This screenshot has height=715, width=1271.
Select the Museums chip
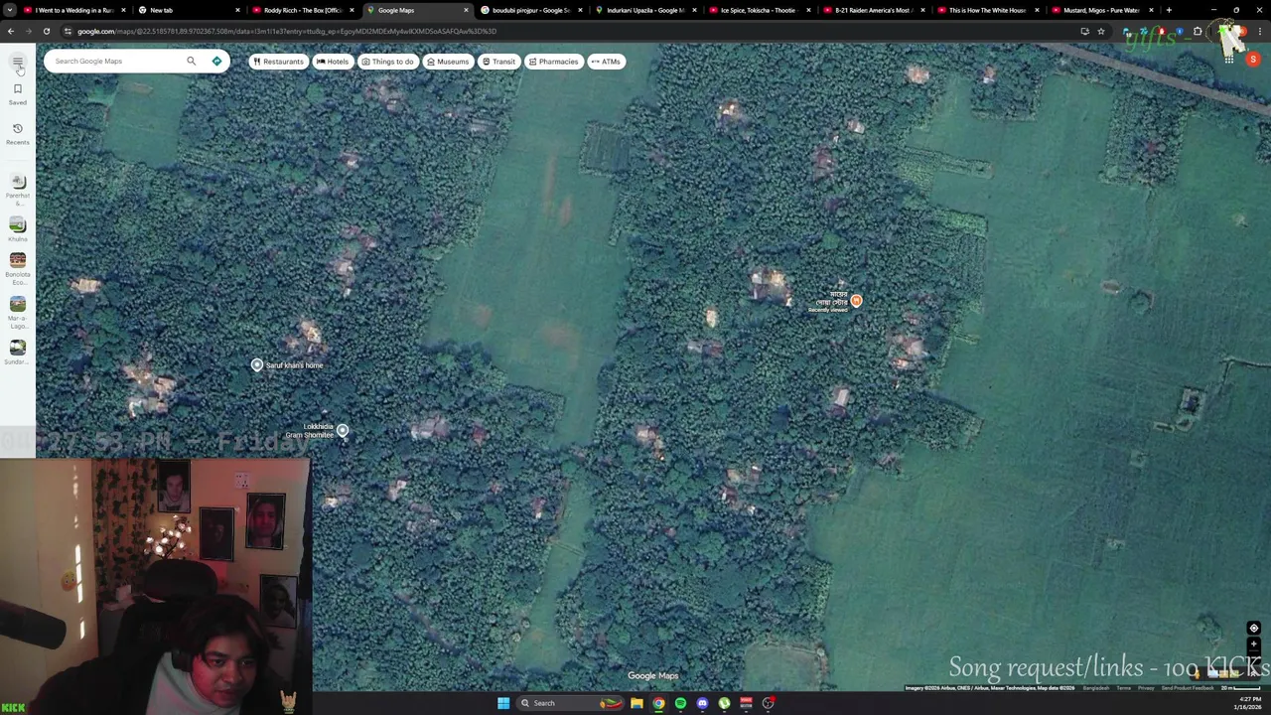tap(447, 62)
